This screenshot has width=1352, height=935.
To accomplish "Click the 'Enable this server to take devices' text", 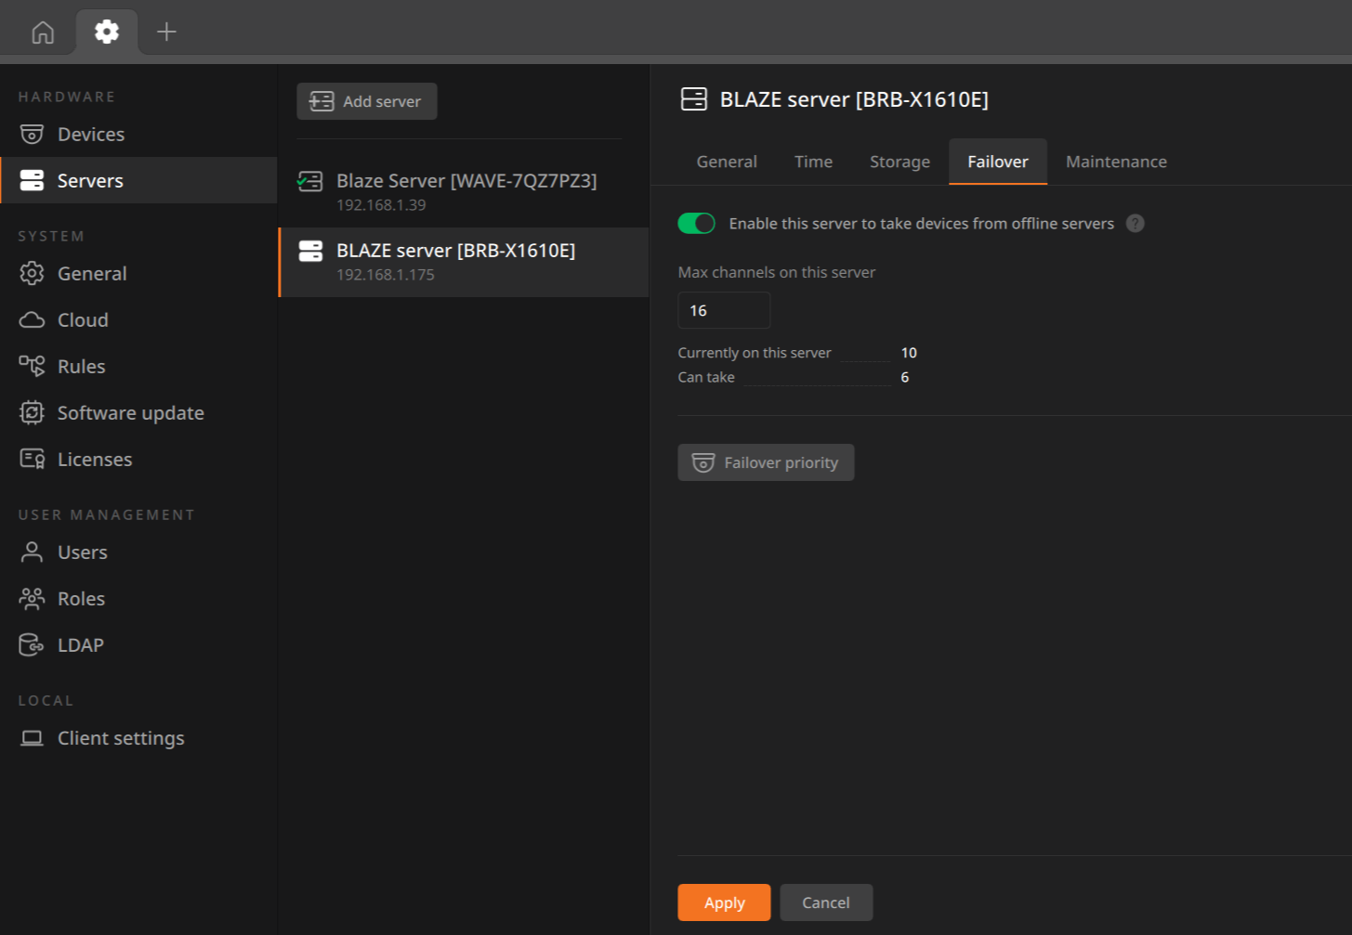I will click(922, 224).
